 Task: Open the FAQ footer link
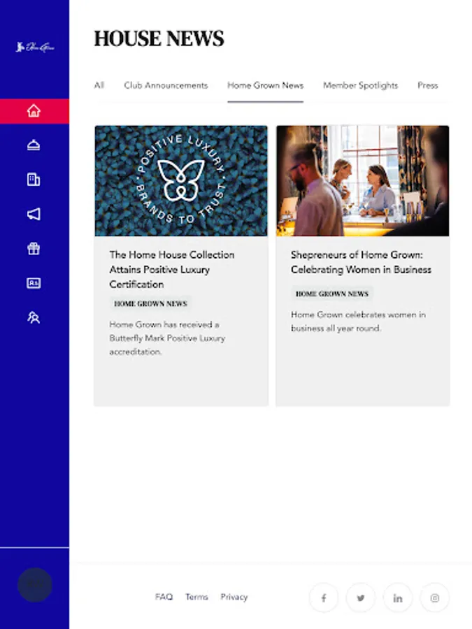[164, 597]
